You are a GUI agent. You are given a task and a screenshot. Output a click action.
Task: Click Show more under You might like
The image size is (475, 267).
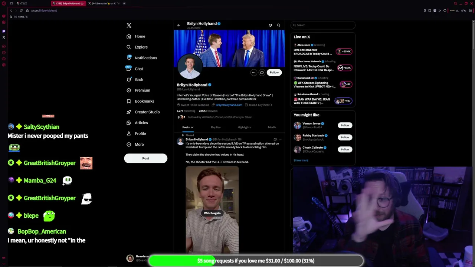pyautogui.click(x=301, y=160)
